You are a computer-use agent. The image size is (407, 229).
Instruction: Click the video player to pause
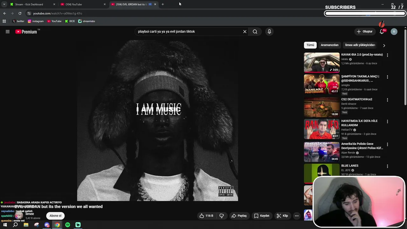pos(157,121)
